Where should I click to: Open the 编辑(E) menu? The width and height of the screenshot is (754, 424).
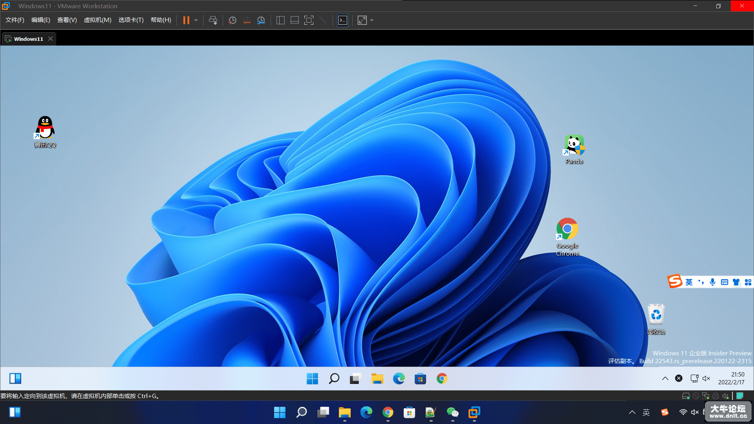pyautogui.click(x=41, y=20)
